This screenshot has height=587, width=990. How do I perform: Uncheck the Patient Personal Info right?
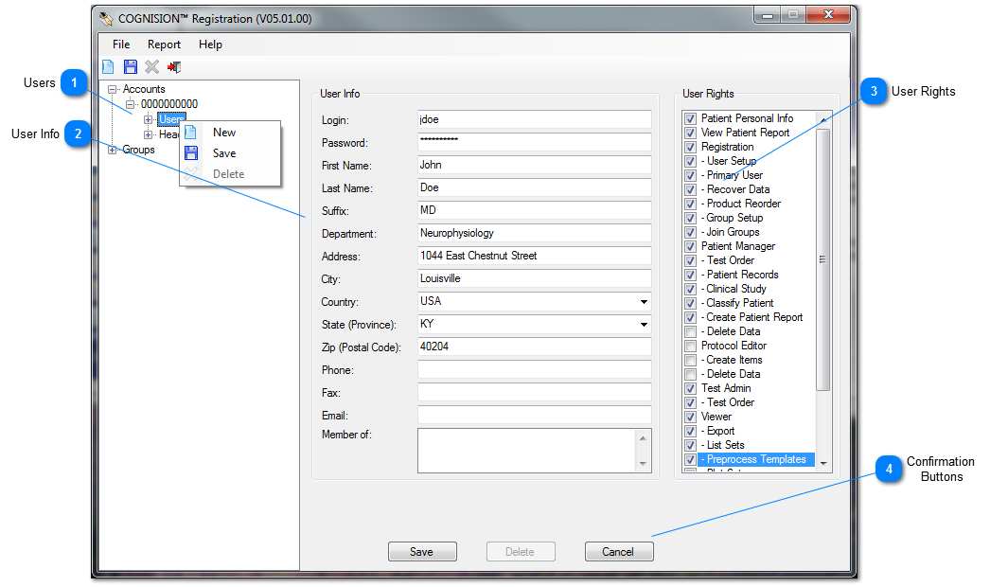tap(691, 118)
